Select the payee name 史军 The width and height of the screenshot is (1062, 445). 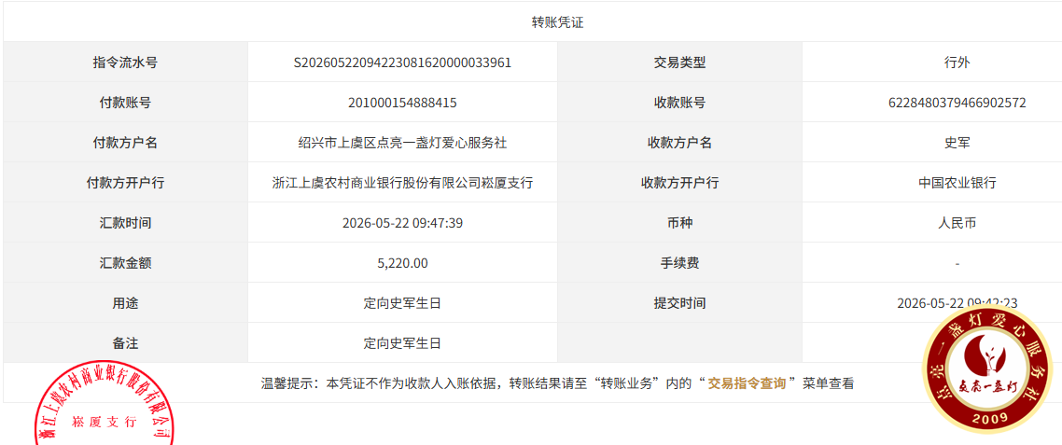point(957,143)
